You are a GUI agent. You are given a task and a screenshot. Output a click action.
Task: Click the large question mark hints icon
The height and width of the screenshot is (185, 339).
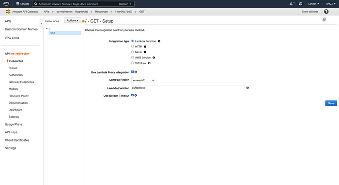(x=326, y=12)
